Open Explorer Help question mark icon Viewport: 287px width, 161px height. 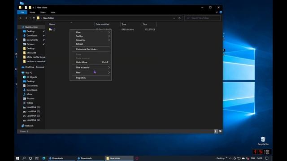221,12
